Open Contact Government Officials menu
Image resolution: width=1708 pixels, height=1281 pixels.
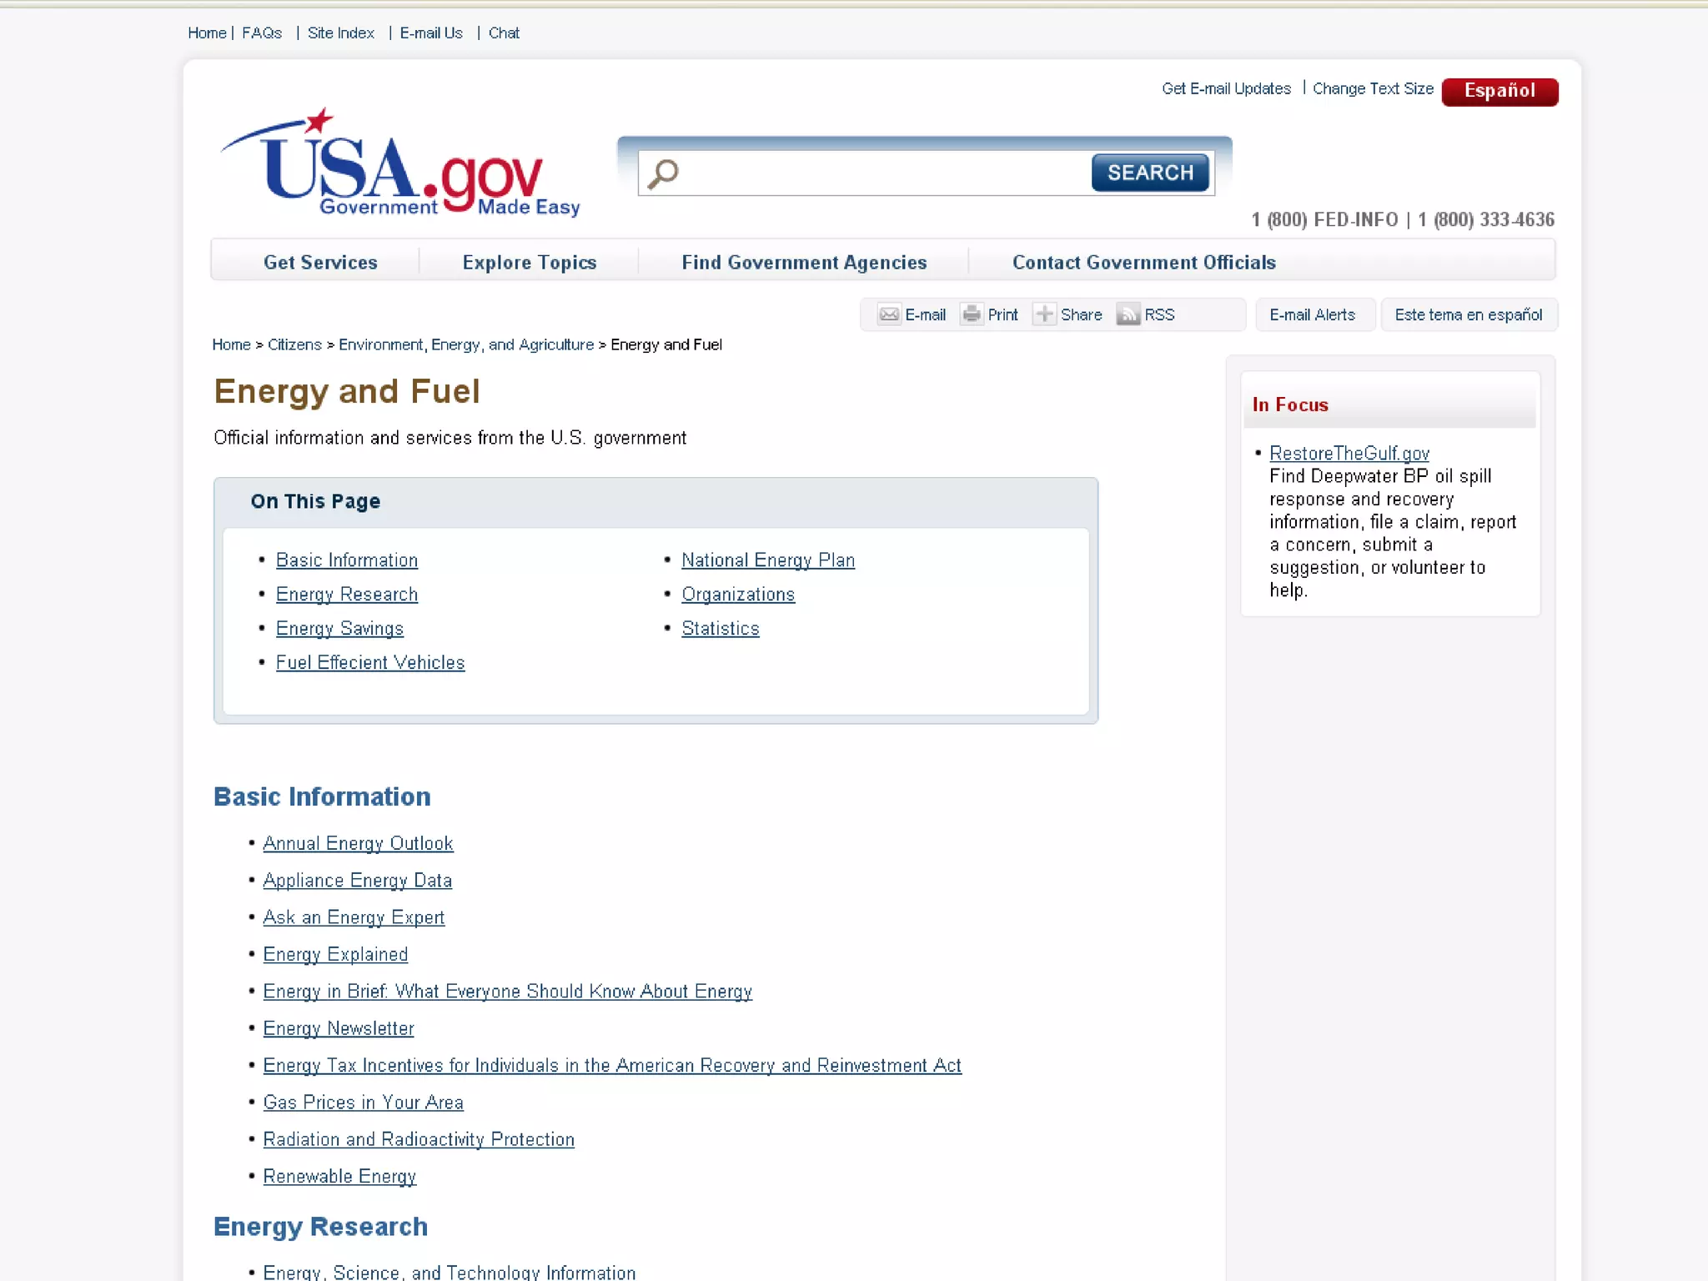point(1143,263)
